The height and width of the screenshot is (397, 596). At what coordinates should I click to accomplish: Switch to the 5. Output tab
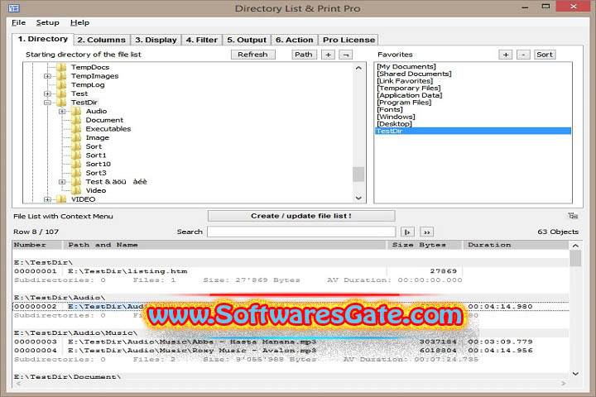[x=247, y=40]
